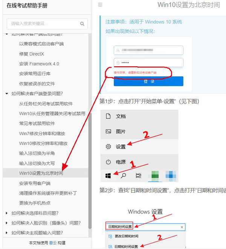The image size is (226, 249).
Task: Click the sidebar vertical scrollbar thumb
Action: (x=90, y=171)
